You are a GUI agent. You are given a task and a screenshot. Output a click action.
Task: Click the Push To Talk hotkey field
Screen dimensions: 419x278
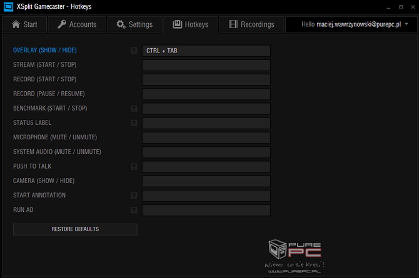tap(206, 167)
